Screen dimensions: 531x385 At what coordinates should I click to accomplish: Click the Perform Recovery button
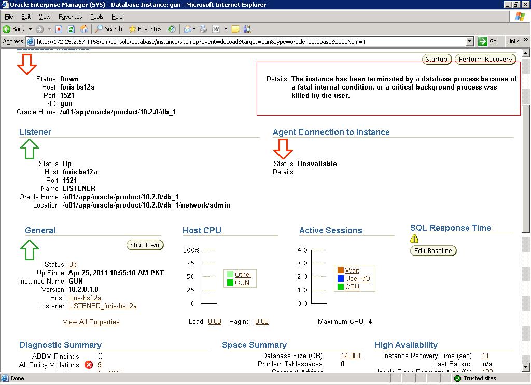[x=485, y=59]
